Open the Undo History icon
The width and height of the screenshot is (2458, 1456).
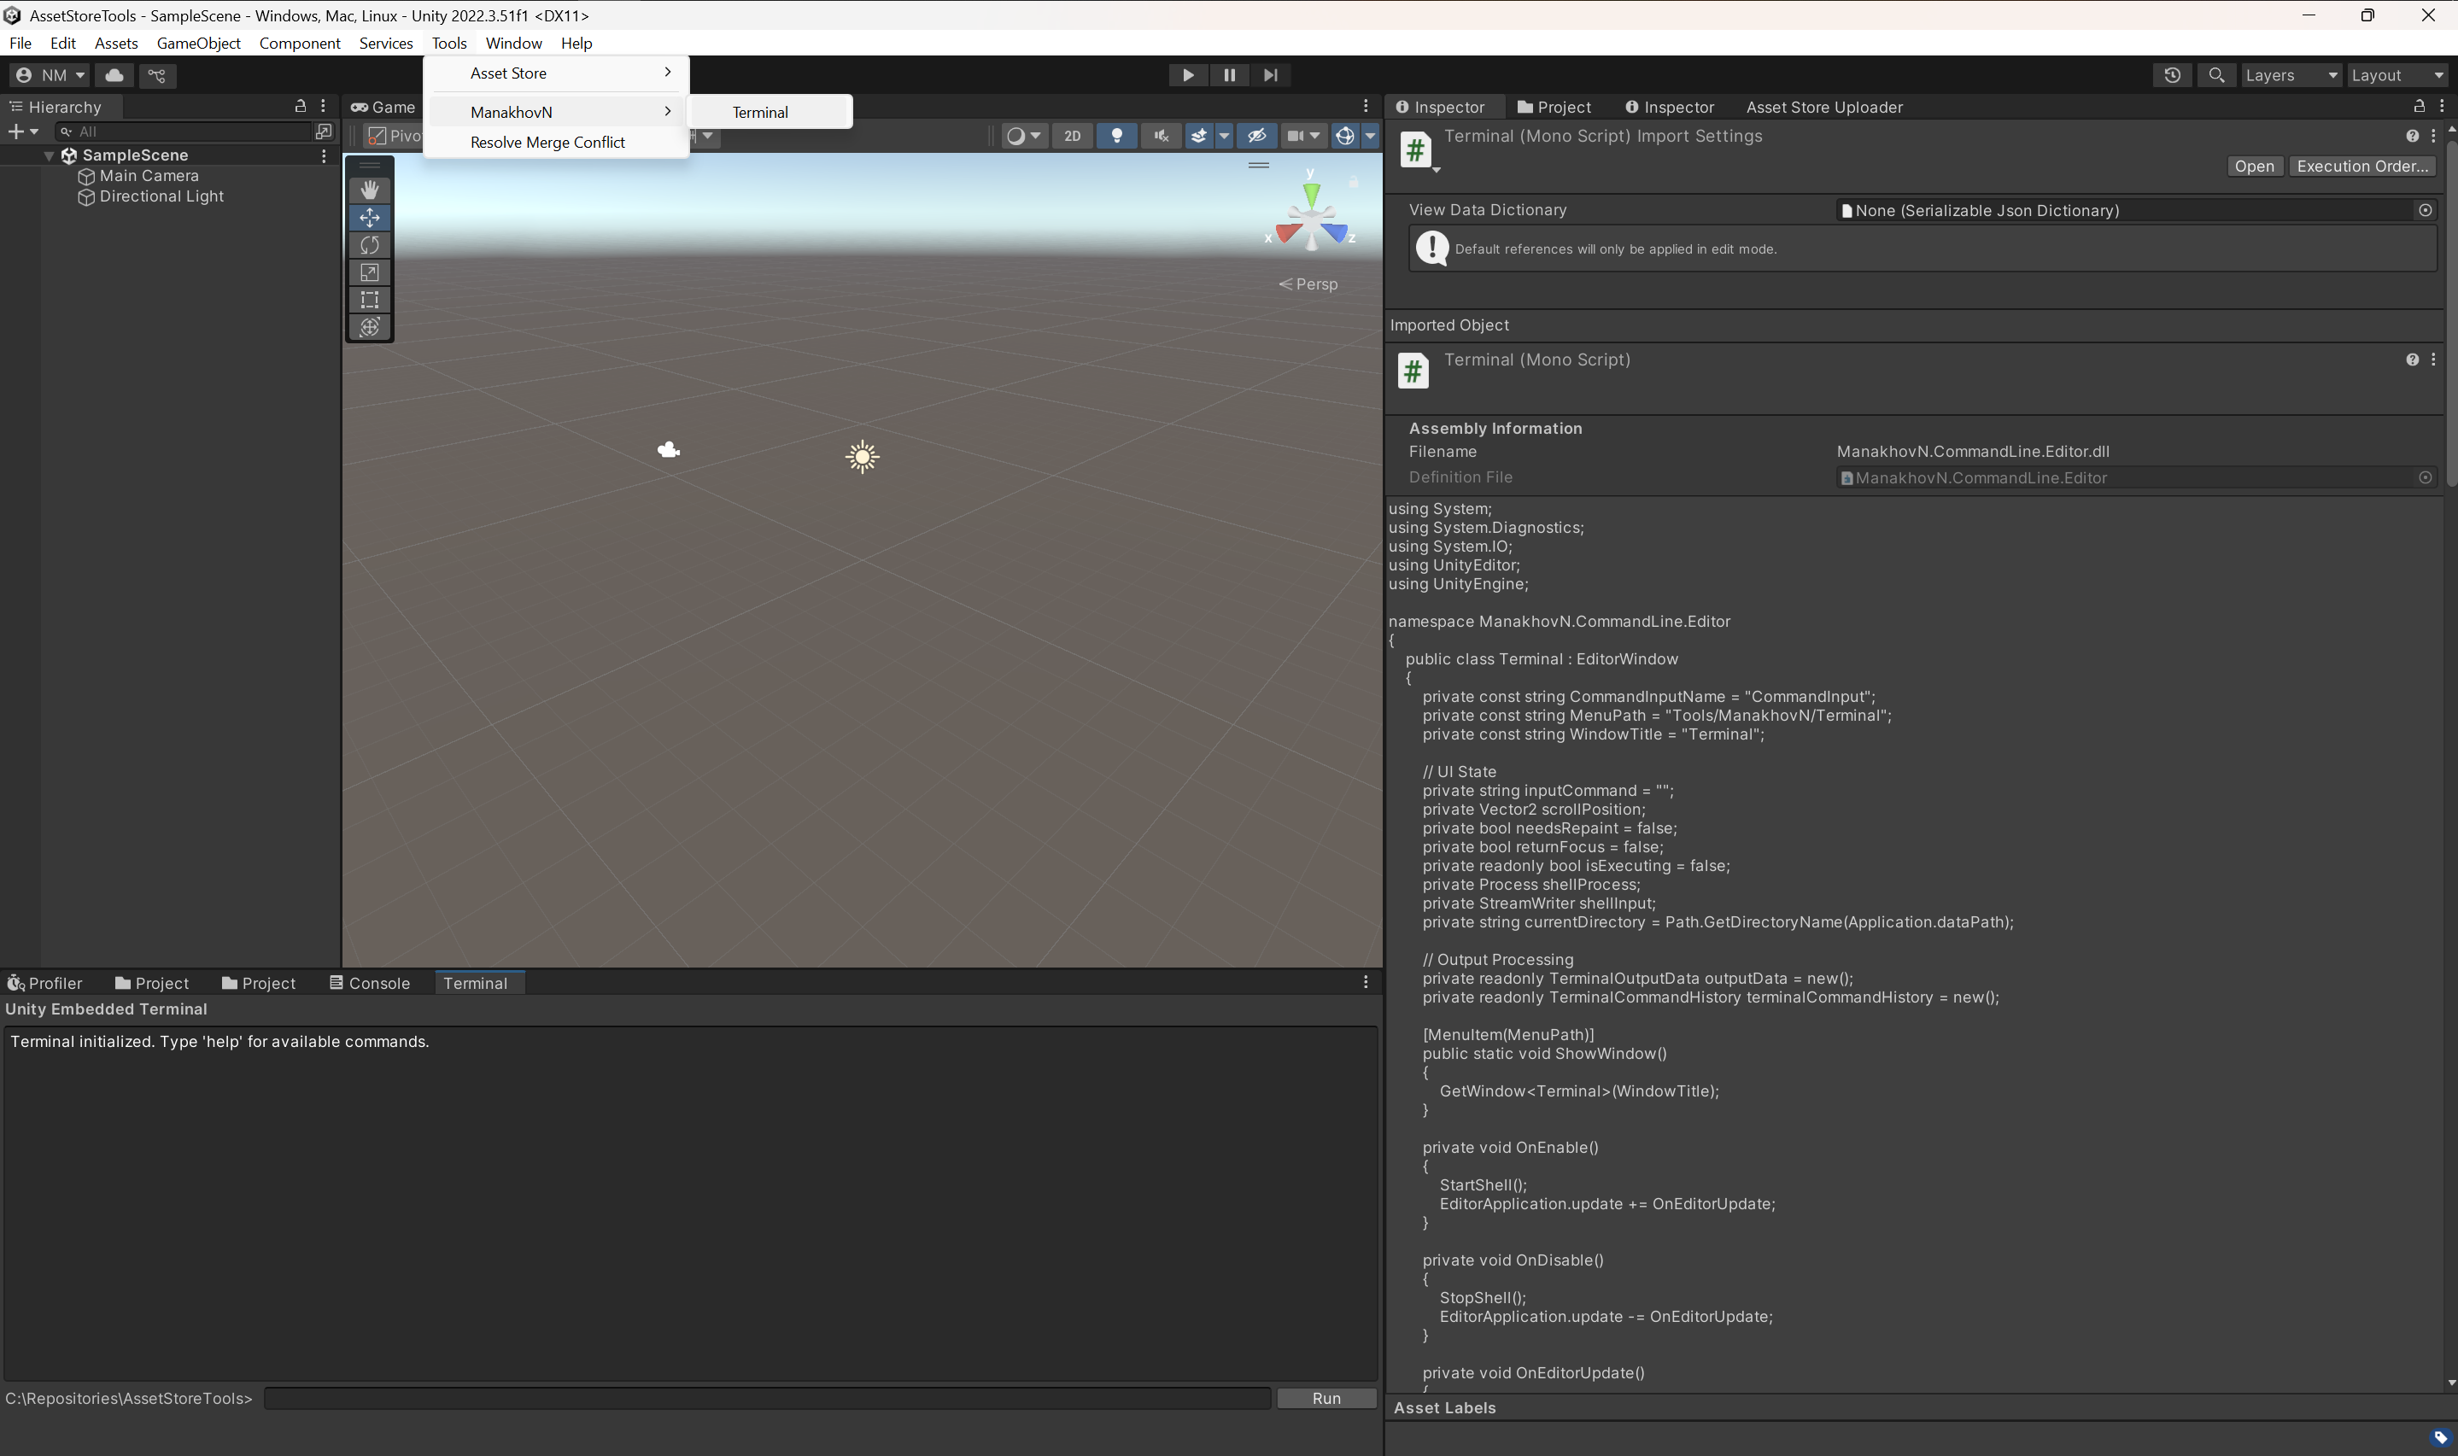point(2172,74)
